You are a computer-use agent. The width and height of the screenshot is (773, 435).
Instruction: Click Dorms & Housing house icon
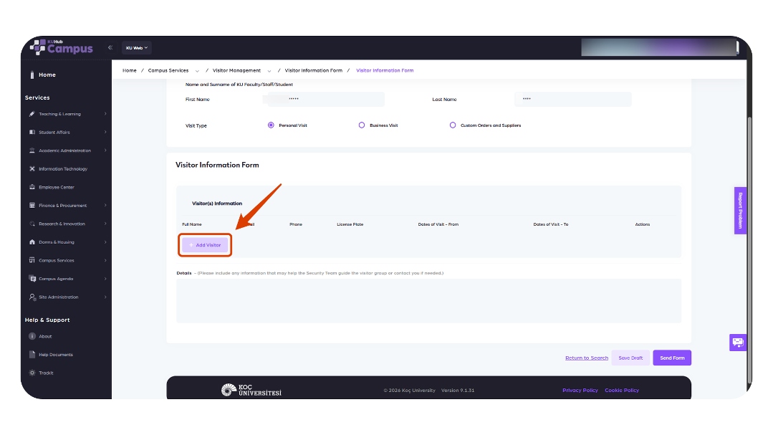(x=32, y=242)
